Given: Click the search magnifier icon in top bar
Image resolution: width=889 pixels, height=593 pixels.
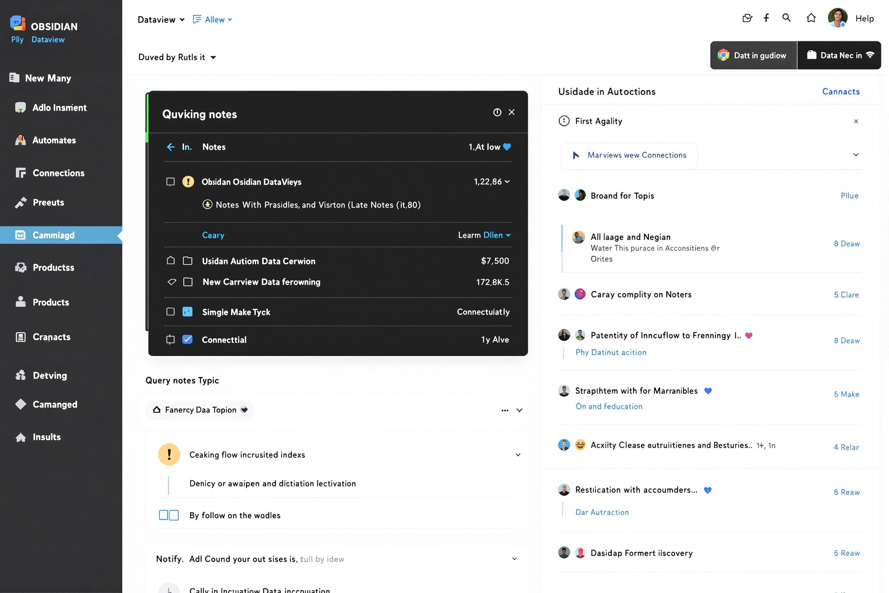Looking at the screenshot, I should coord(786,18).
